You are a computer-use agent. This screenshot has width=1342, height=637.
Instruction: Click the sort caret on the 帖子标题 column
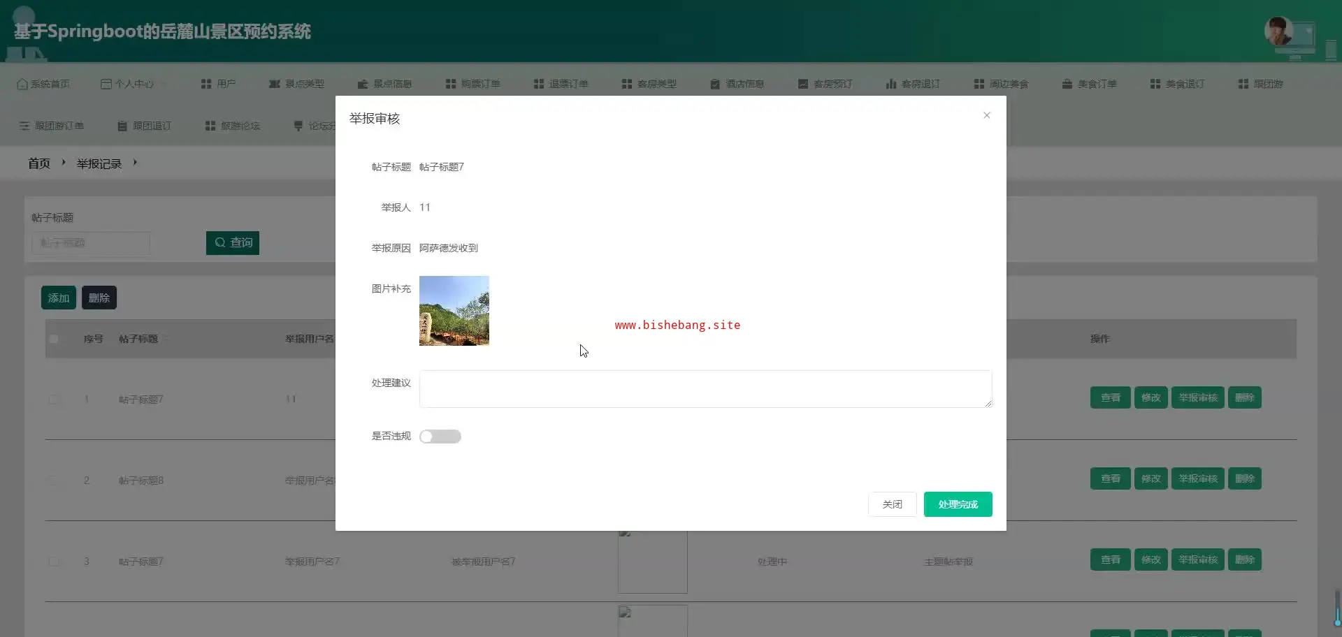tap(166, 339)
